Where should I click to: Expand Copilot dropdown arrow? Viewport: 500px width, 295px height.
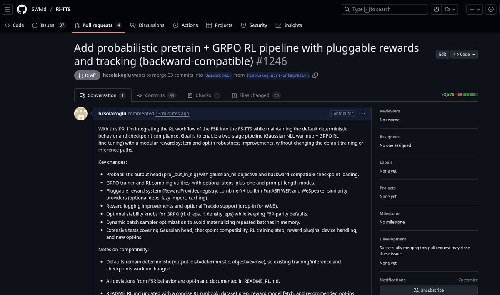[451, 9]
